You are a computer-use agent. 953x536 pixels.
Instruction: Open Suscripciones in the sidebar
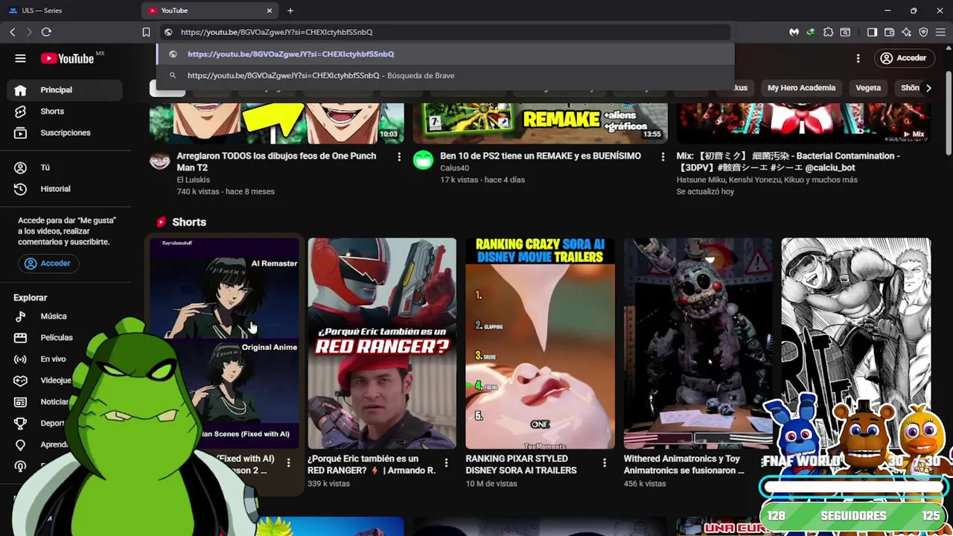pos(65,133)
